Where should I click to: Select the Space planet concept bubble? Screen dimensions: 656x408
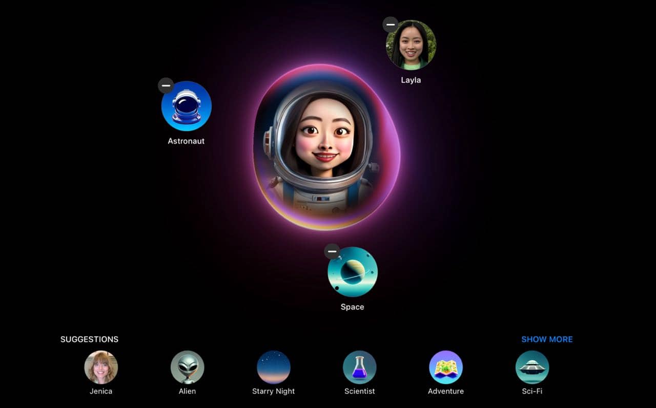coord(353,272)
